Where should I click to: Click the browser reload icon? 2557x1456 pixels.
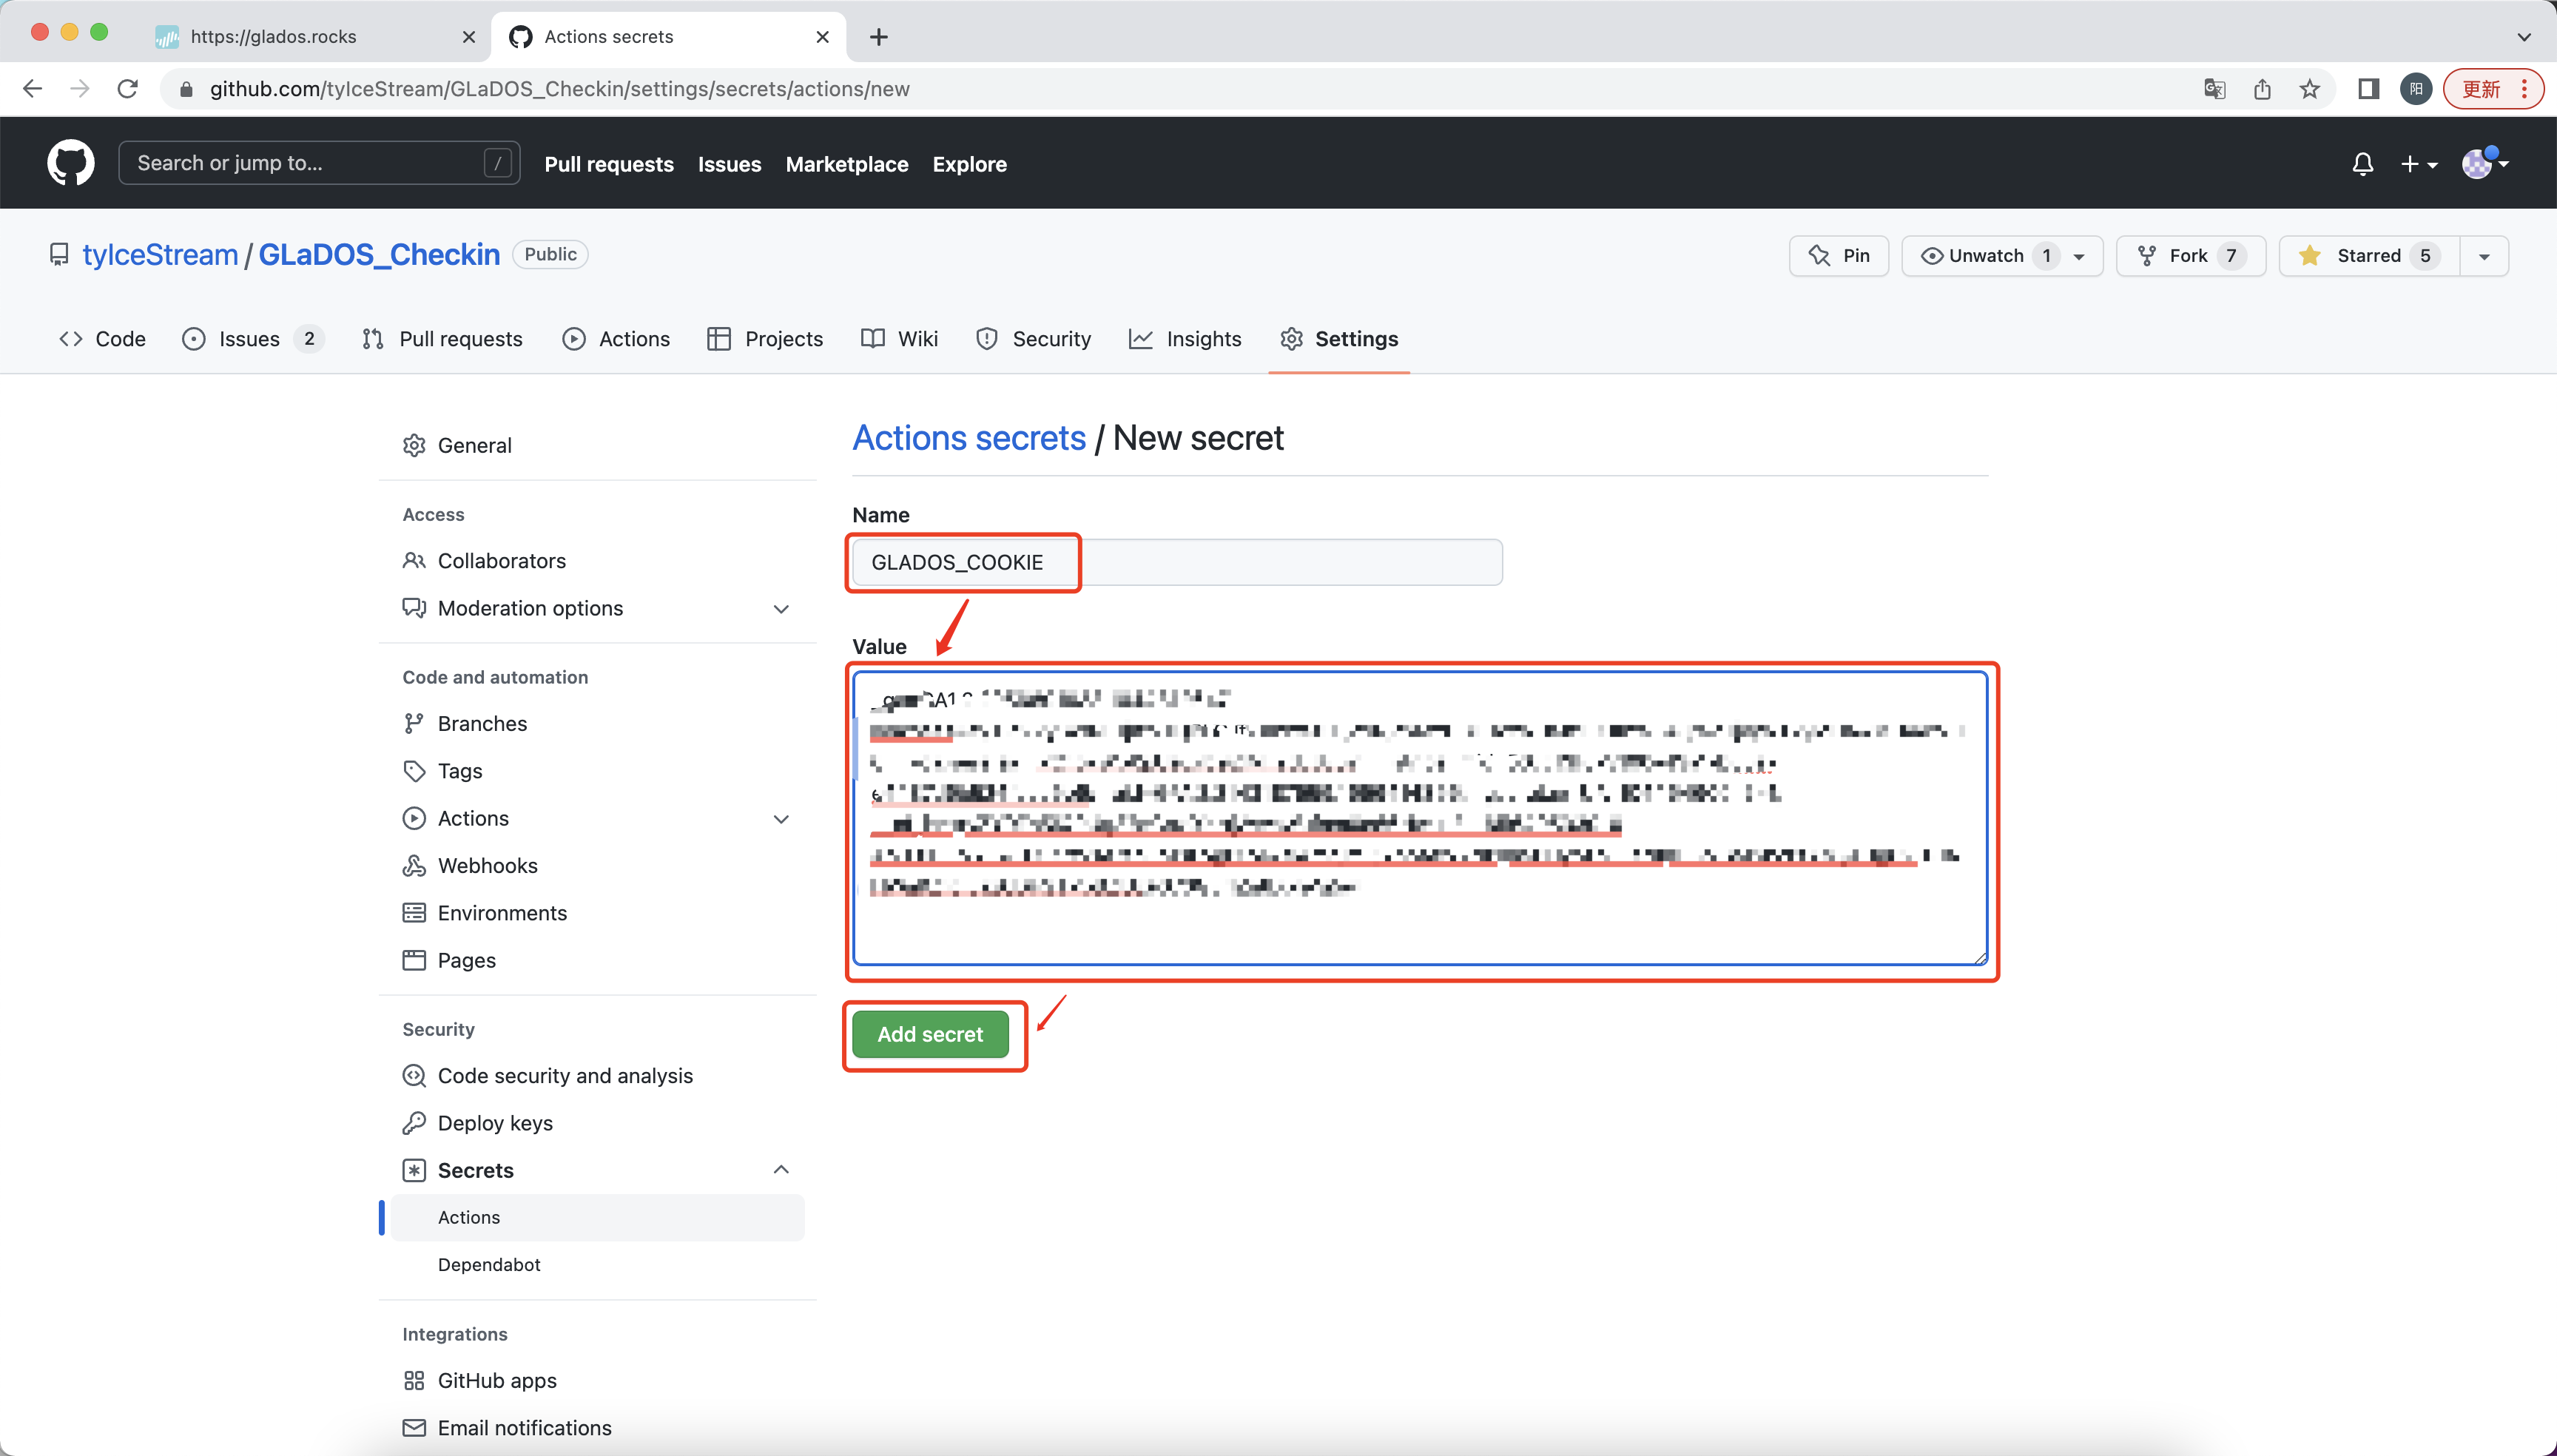[x=127, y=89]
